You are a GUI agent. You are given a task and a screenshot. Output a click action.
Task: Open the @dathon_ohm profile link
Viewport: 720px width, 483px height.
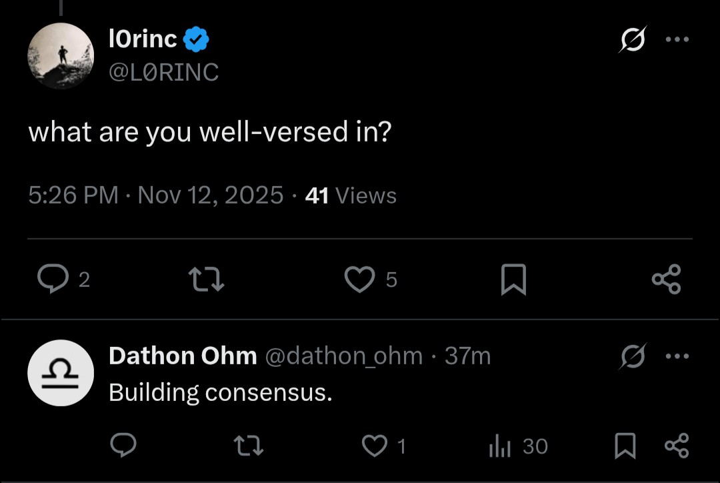[x=343, y=356]
